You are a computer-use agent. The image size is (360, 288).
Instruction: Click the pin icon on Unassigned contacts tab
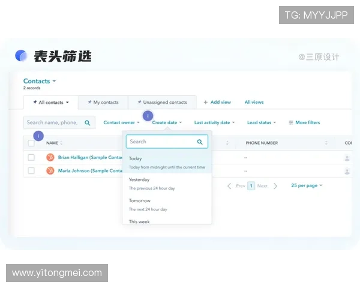click(x=139, y=102)
